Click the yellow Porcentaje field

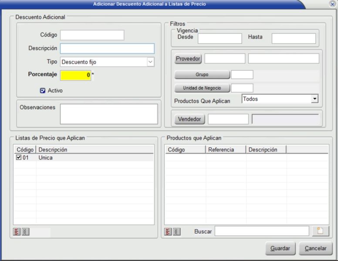coord(75,75)
